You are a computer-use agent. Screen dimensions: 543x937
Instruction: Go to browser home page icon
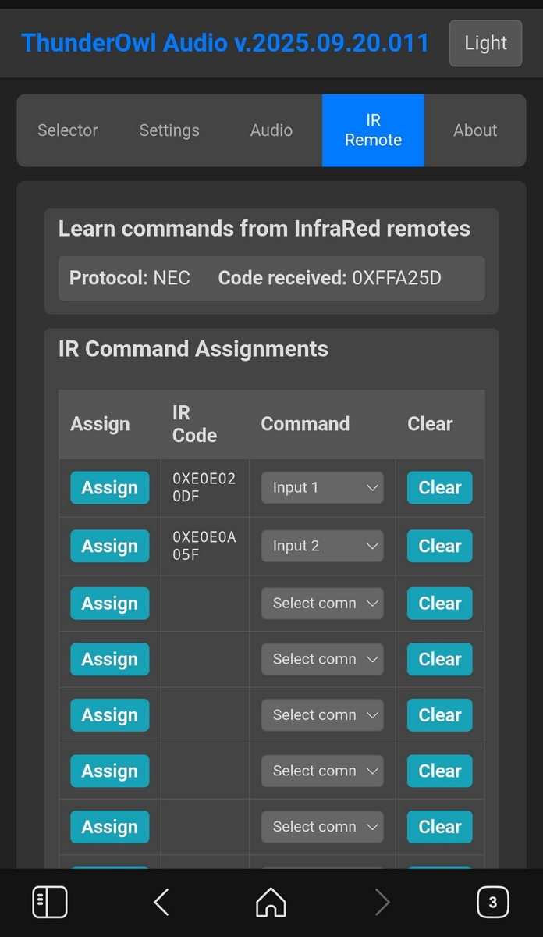pos(271,903)
